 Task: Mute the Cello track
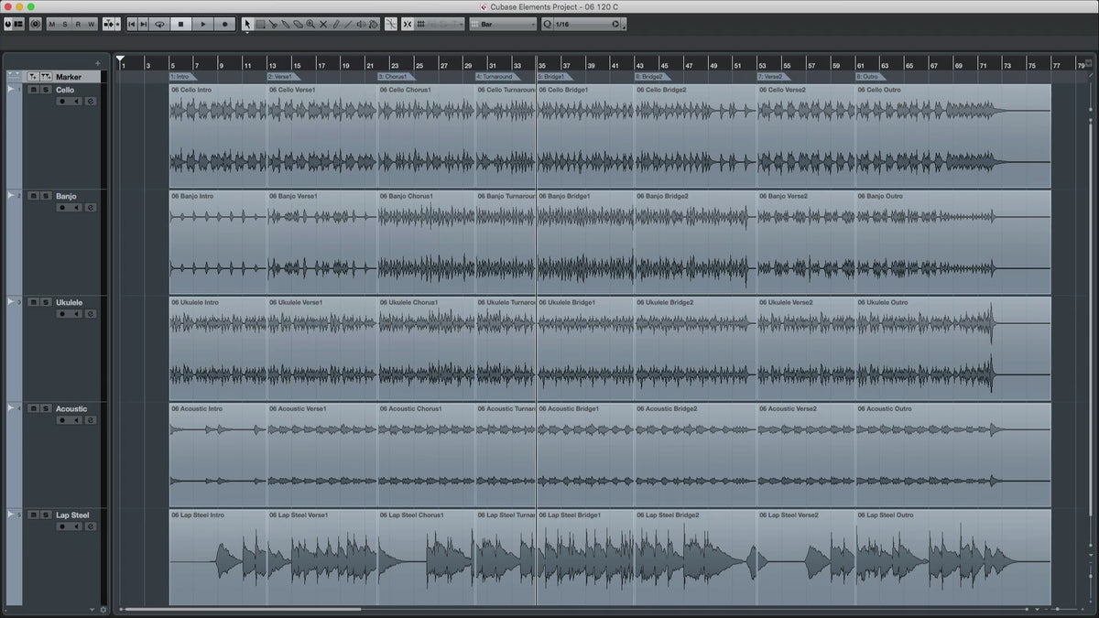click(33, 90)
